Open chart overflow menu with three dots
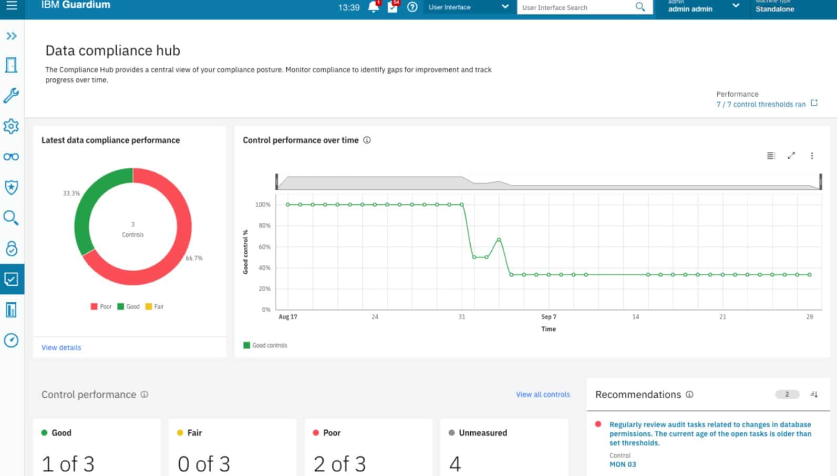This screenshot has height=476, width=837. pyautogui.click(x=812, y=156)
